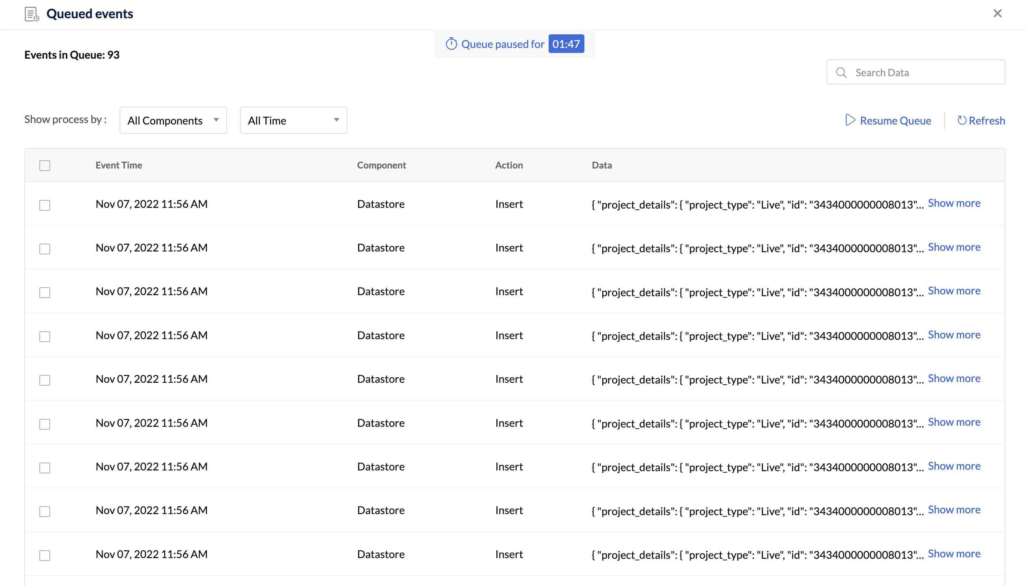Toggle the select-all checkbox in table header
1027x586 pixels.
click(x=45, y=165)
